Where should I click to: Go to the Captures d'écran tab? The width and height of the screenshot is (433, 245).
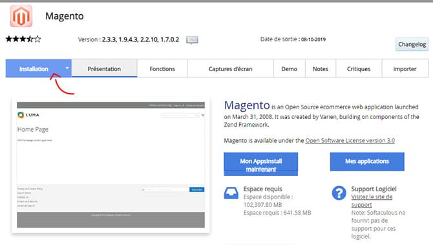click(230, 69)
